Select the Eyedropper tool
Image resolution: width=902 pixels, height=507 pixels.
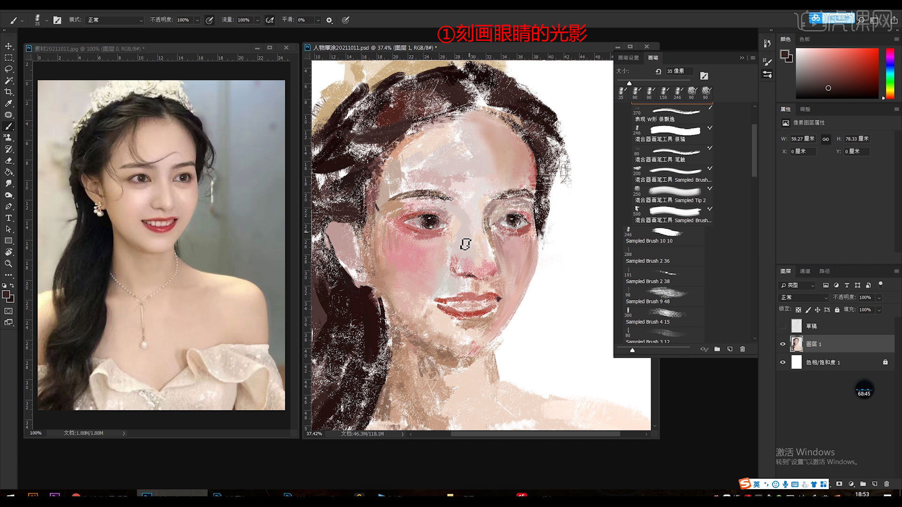click(x=8, y=103)
